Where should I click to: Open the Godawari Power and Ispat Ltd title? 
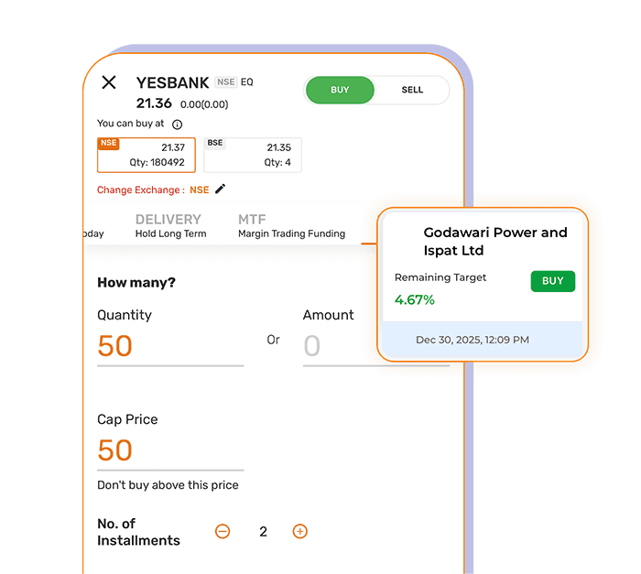[x=494, y=242]
